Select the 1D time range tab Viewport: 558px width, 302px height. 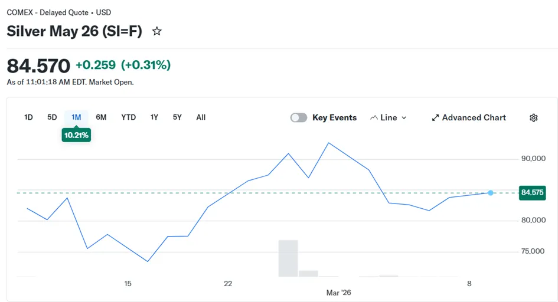click(28, 117)
